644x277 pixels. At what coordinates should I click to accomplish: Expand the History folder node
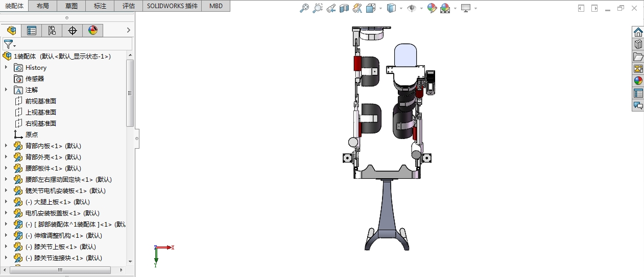(x=6, y=67)
